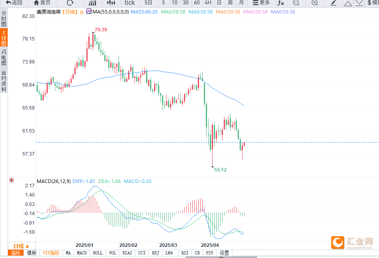Click the orange circle icon next to 日线 label

click(x=82, y=12)
